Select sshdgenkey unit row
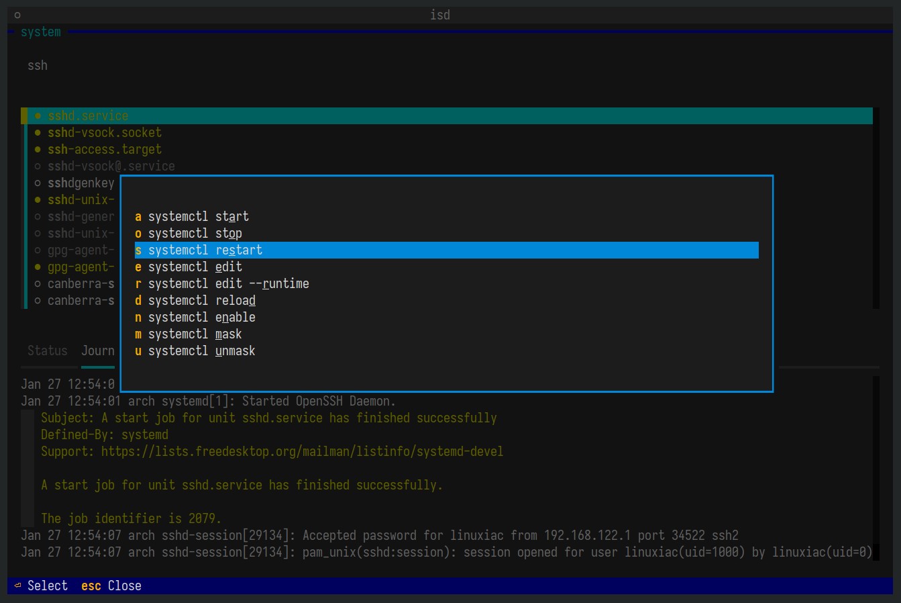901x603 pixels. 74,183
